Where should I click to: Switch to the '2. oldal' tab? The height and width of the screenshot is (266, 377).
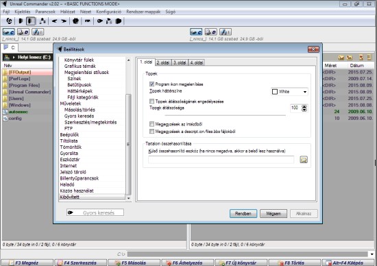click(163, 62)
